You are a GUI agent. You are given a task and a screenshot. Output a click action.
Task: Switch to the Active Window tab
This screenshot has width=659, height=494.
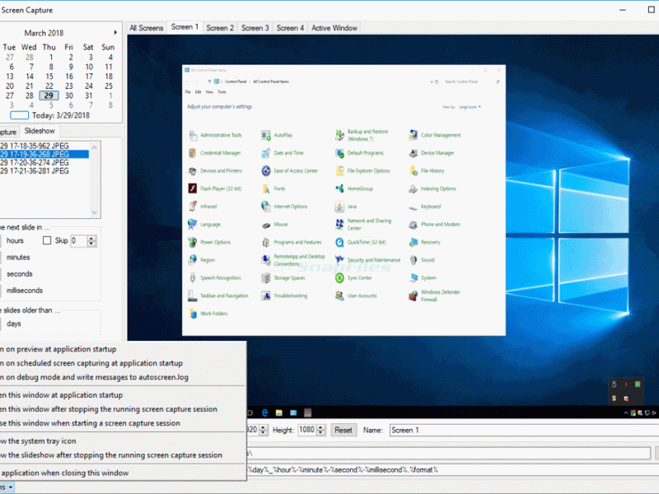coord(334,28)
